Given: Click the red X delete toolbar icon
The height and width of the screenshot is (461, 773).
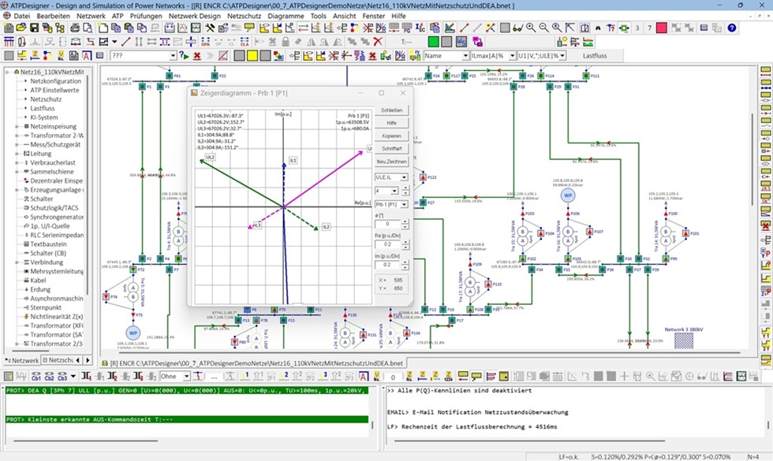Looking at the screenshot, I should pyautogui.click(x=378, y=42).
